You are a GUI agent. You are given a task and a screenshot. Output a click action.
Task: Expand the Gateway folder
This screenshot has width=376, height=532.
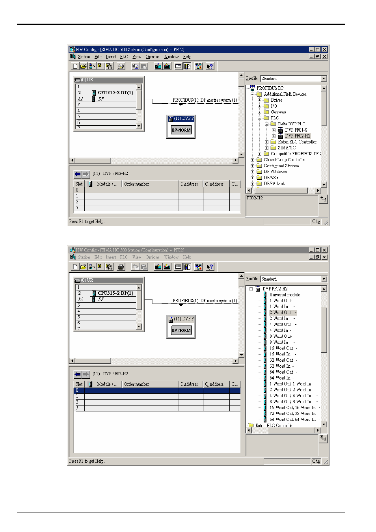click(259, 112)
